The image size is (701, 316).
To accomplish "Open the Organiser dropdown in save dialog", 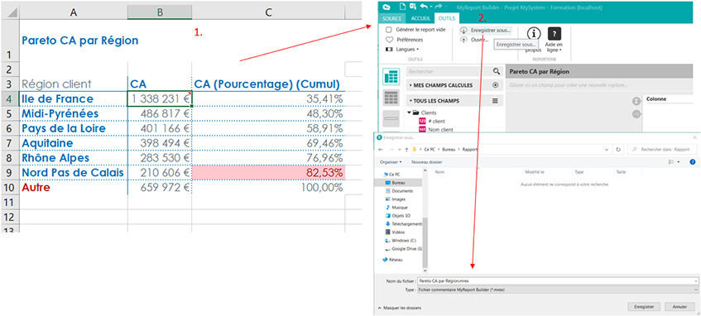I will tap(391, 162).
